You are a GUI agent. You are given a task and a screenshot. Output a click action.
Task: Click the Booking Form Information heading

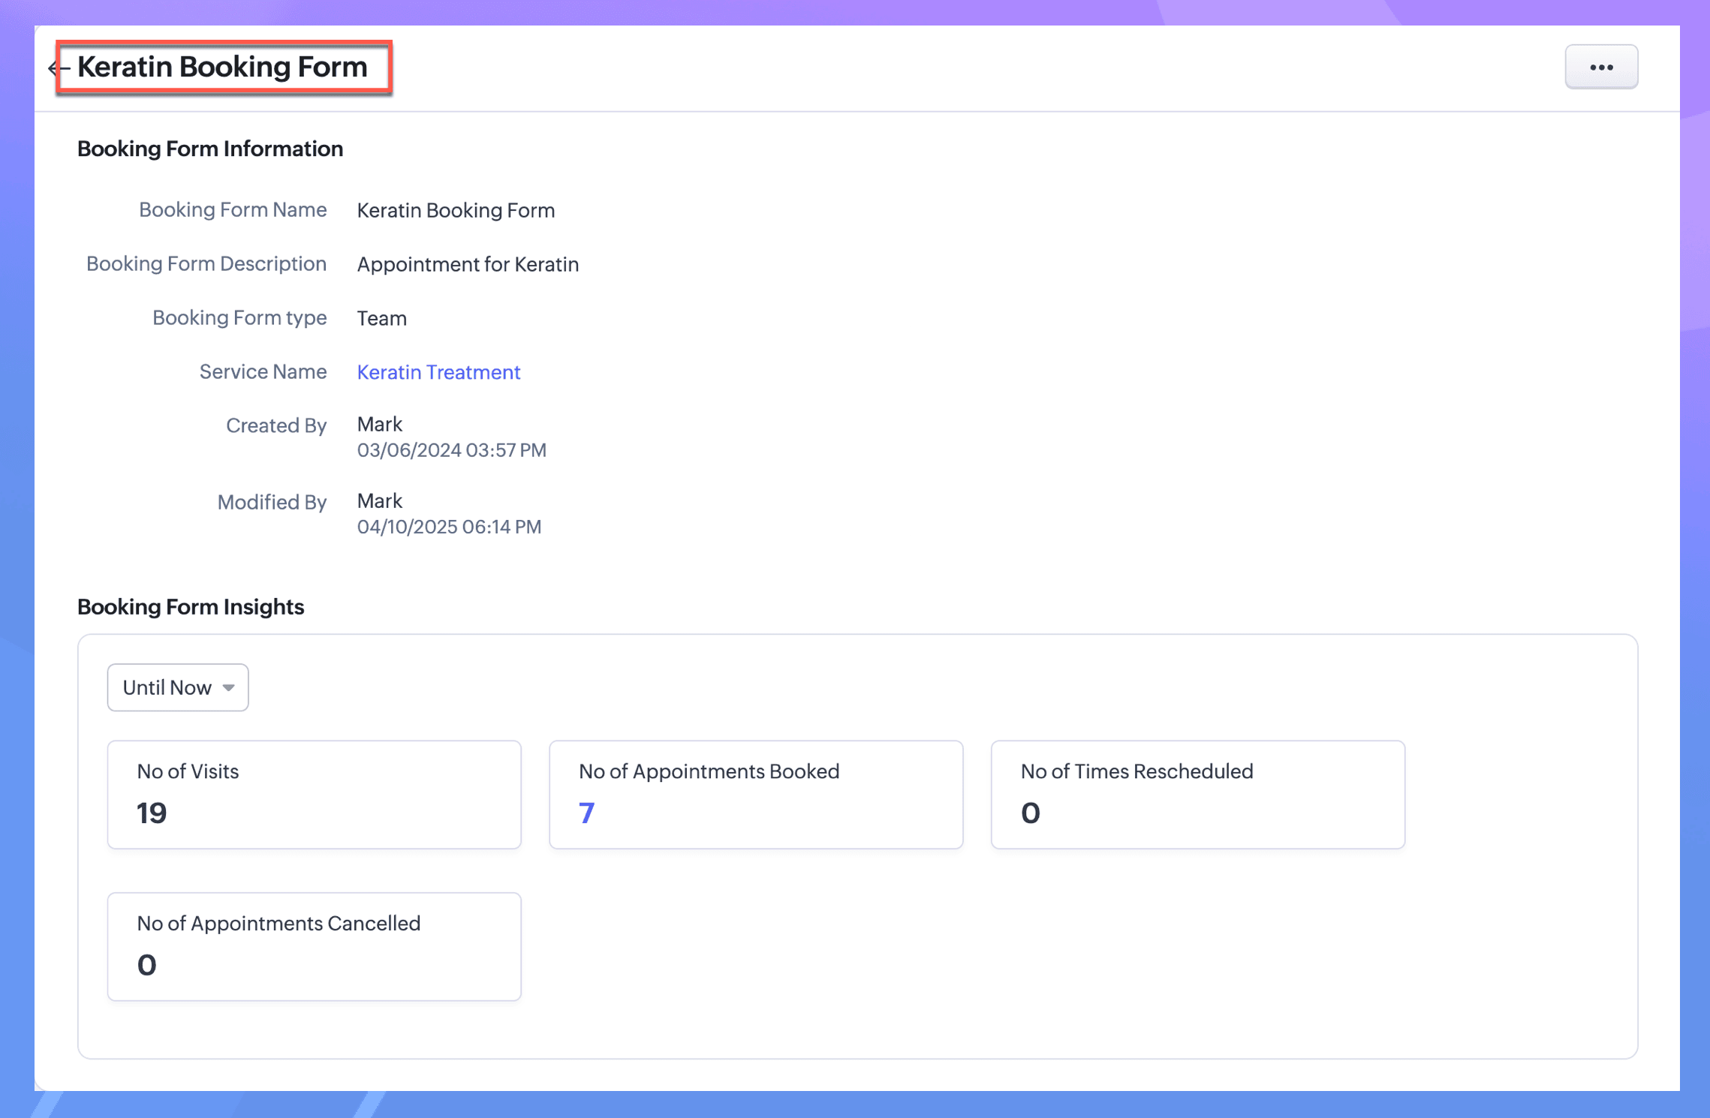click(x=210, y=149)
